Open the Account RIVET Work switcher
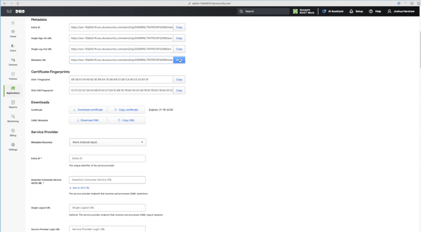 point(303,11)
